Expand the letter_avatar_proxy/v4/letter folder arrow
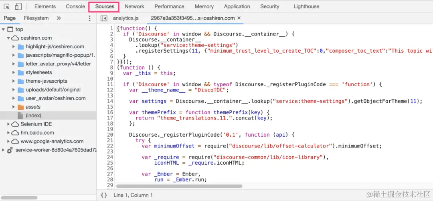This screenshot has width=433, height=201. pos(14,64)
